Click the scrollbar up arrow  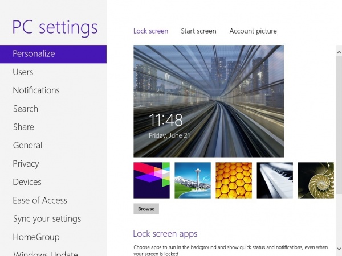click(339, 52)
